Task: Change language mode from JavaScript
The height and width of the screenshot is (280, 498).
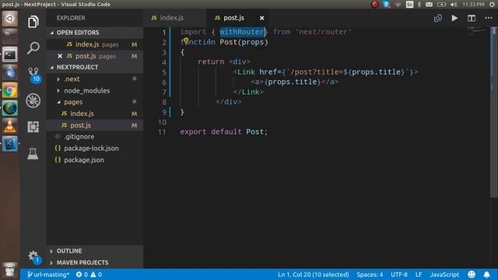Action: coord(444,275)
